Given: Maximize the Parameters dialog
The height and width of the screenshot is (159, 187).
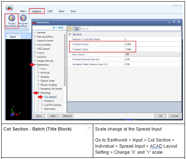Looking at the screenshot, I should [x=174, y=22].
